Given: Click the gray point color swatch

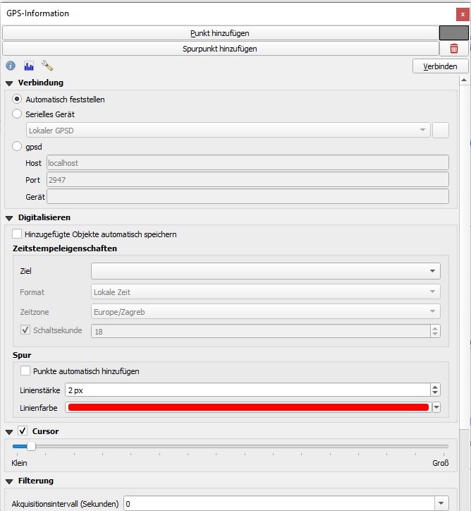Looking at the screenshot, I should (453, 32).
